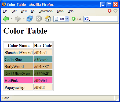Open the Forward history dropdown arrow
Image resolution: width=120 pixels, height=102 pixels.
pos(24,19)
